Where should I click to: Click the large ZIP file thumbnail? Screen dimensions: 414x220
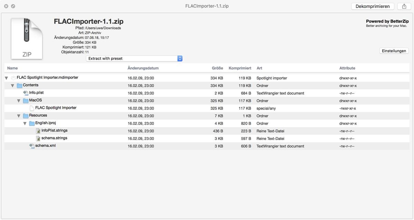(27, 39)
